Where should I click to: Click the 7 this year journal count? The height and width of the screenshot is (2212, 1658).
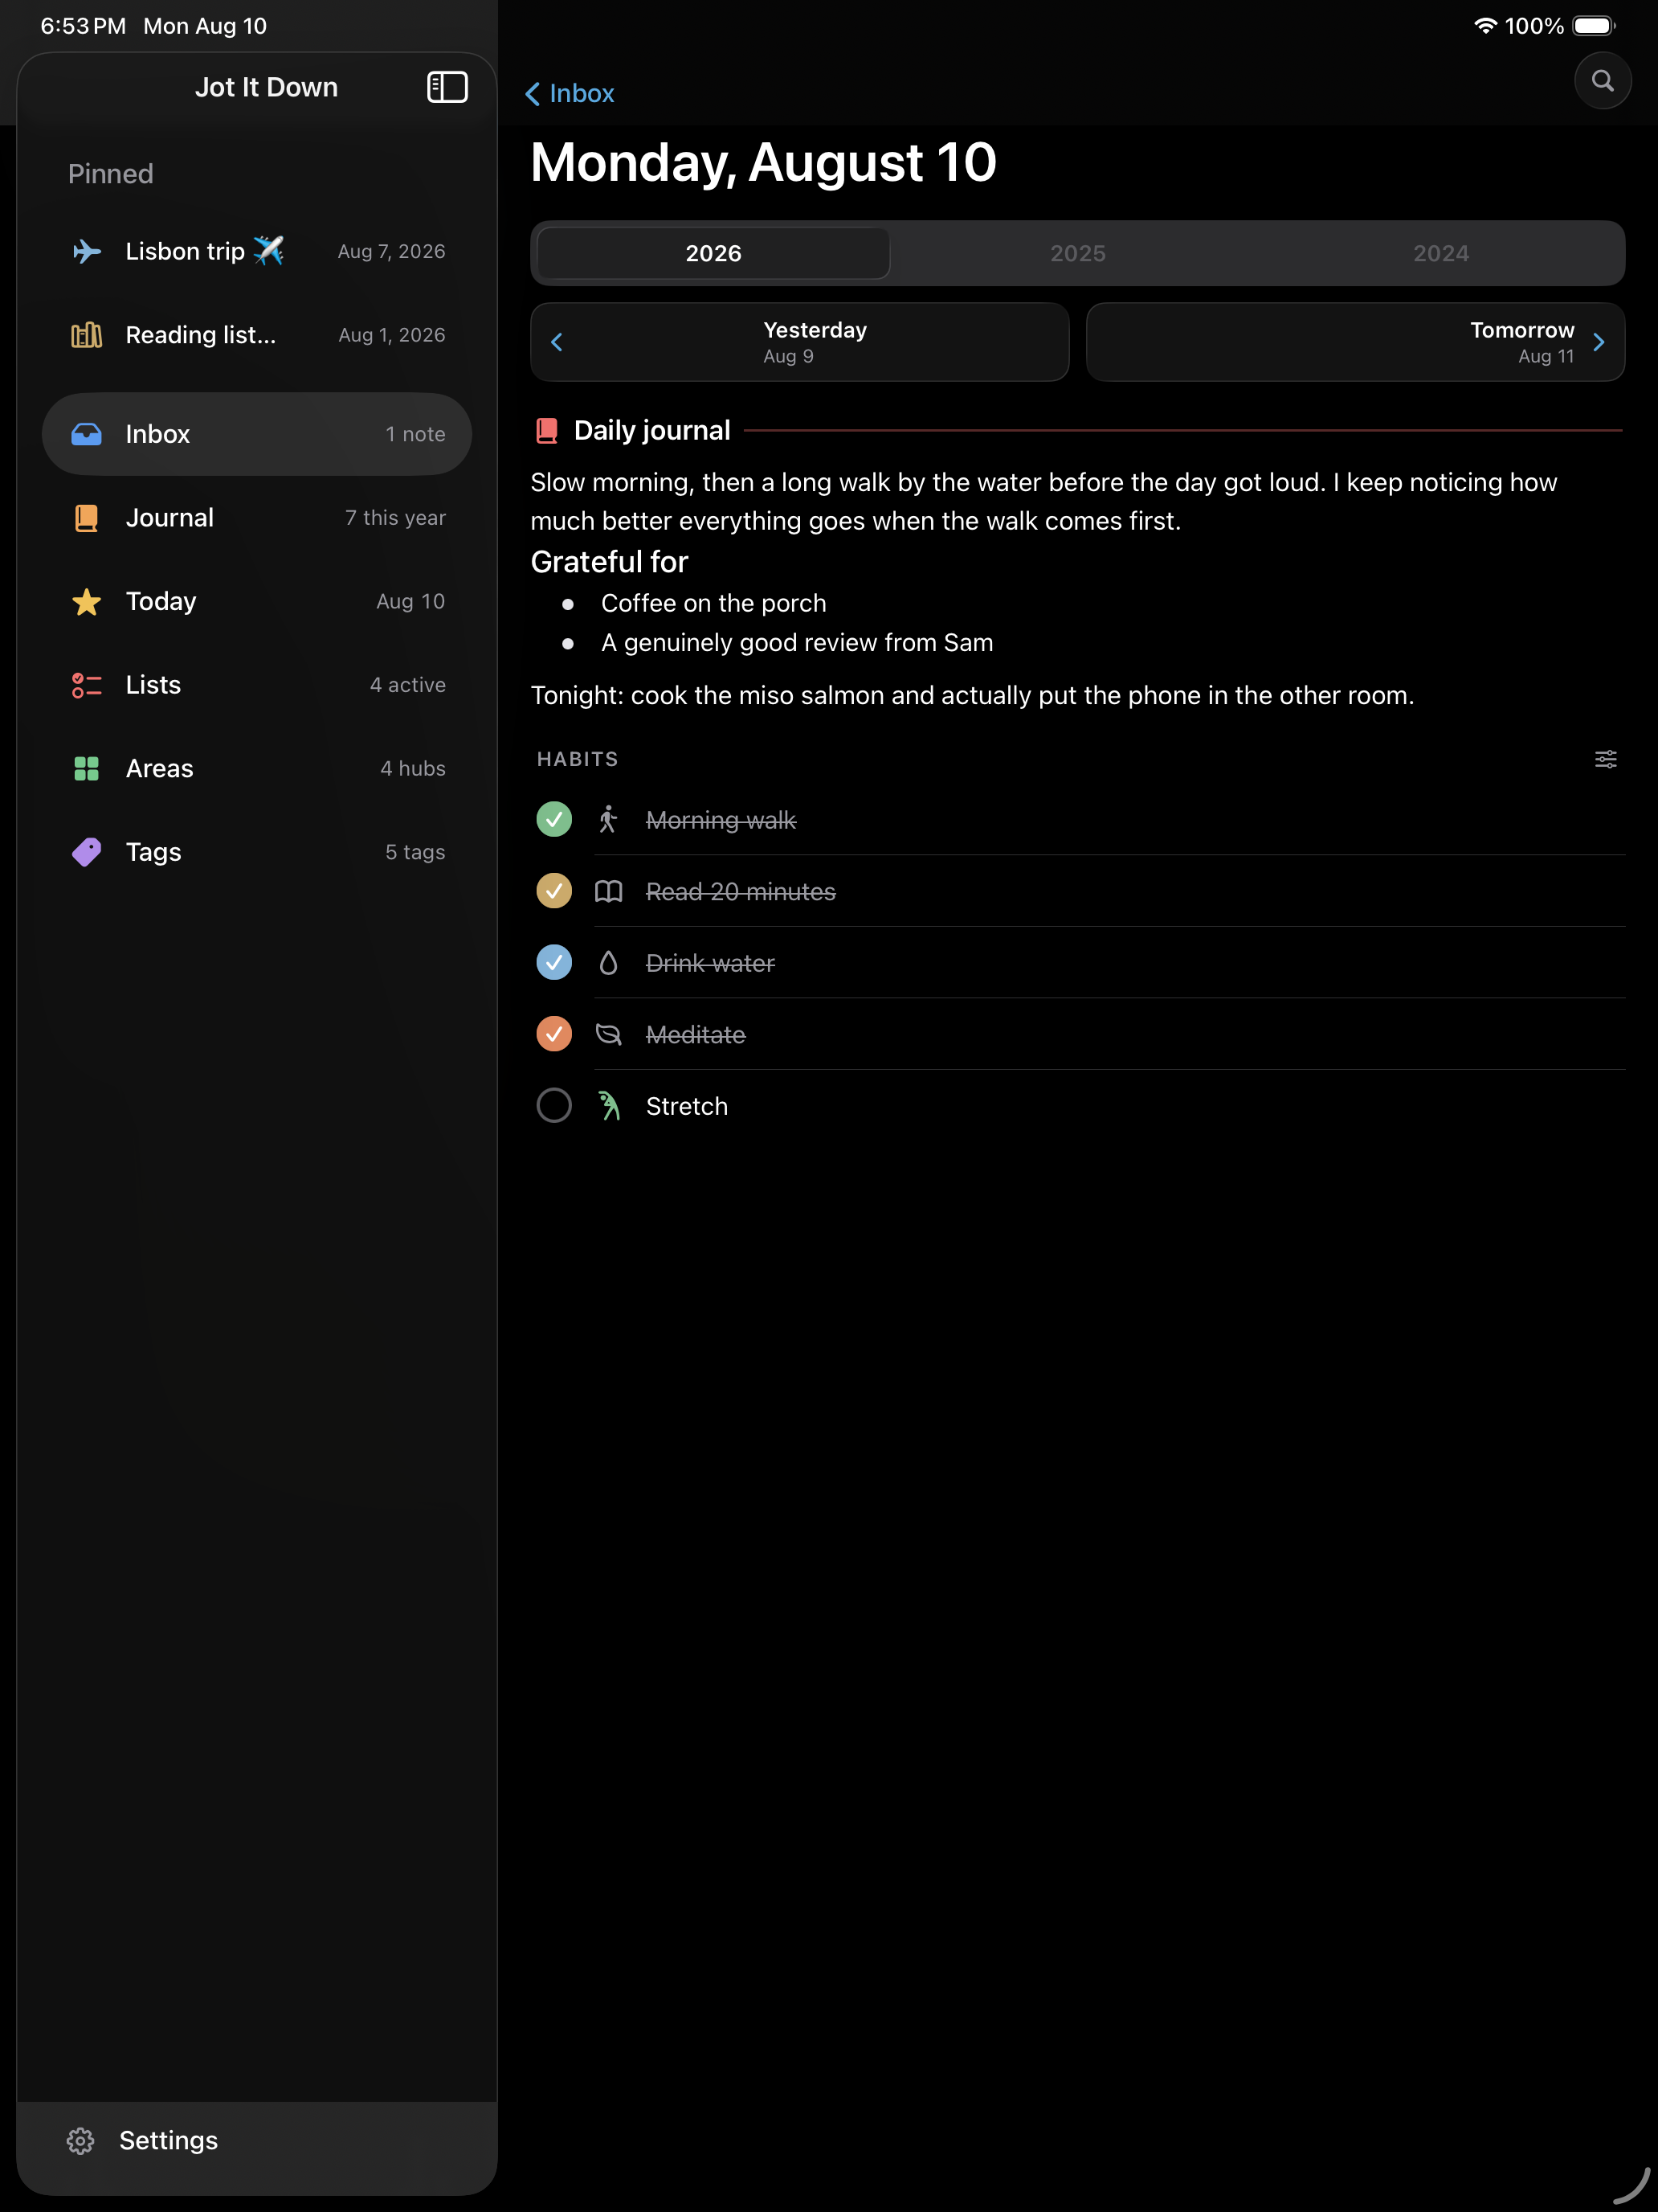[396, 518]
